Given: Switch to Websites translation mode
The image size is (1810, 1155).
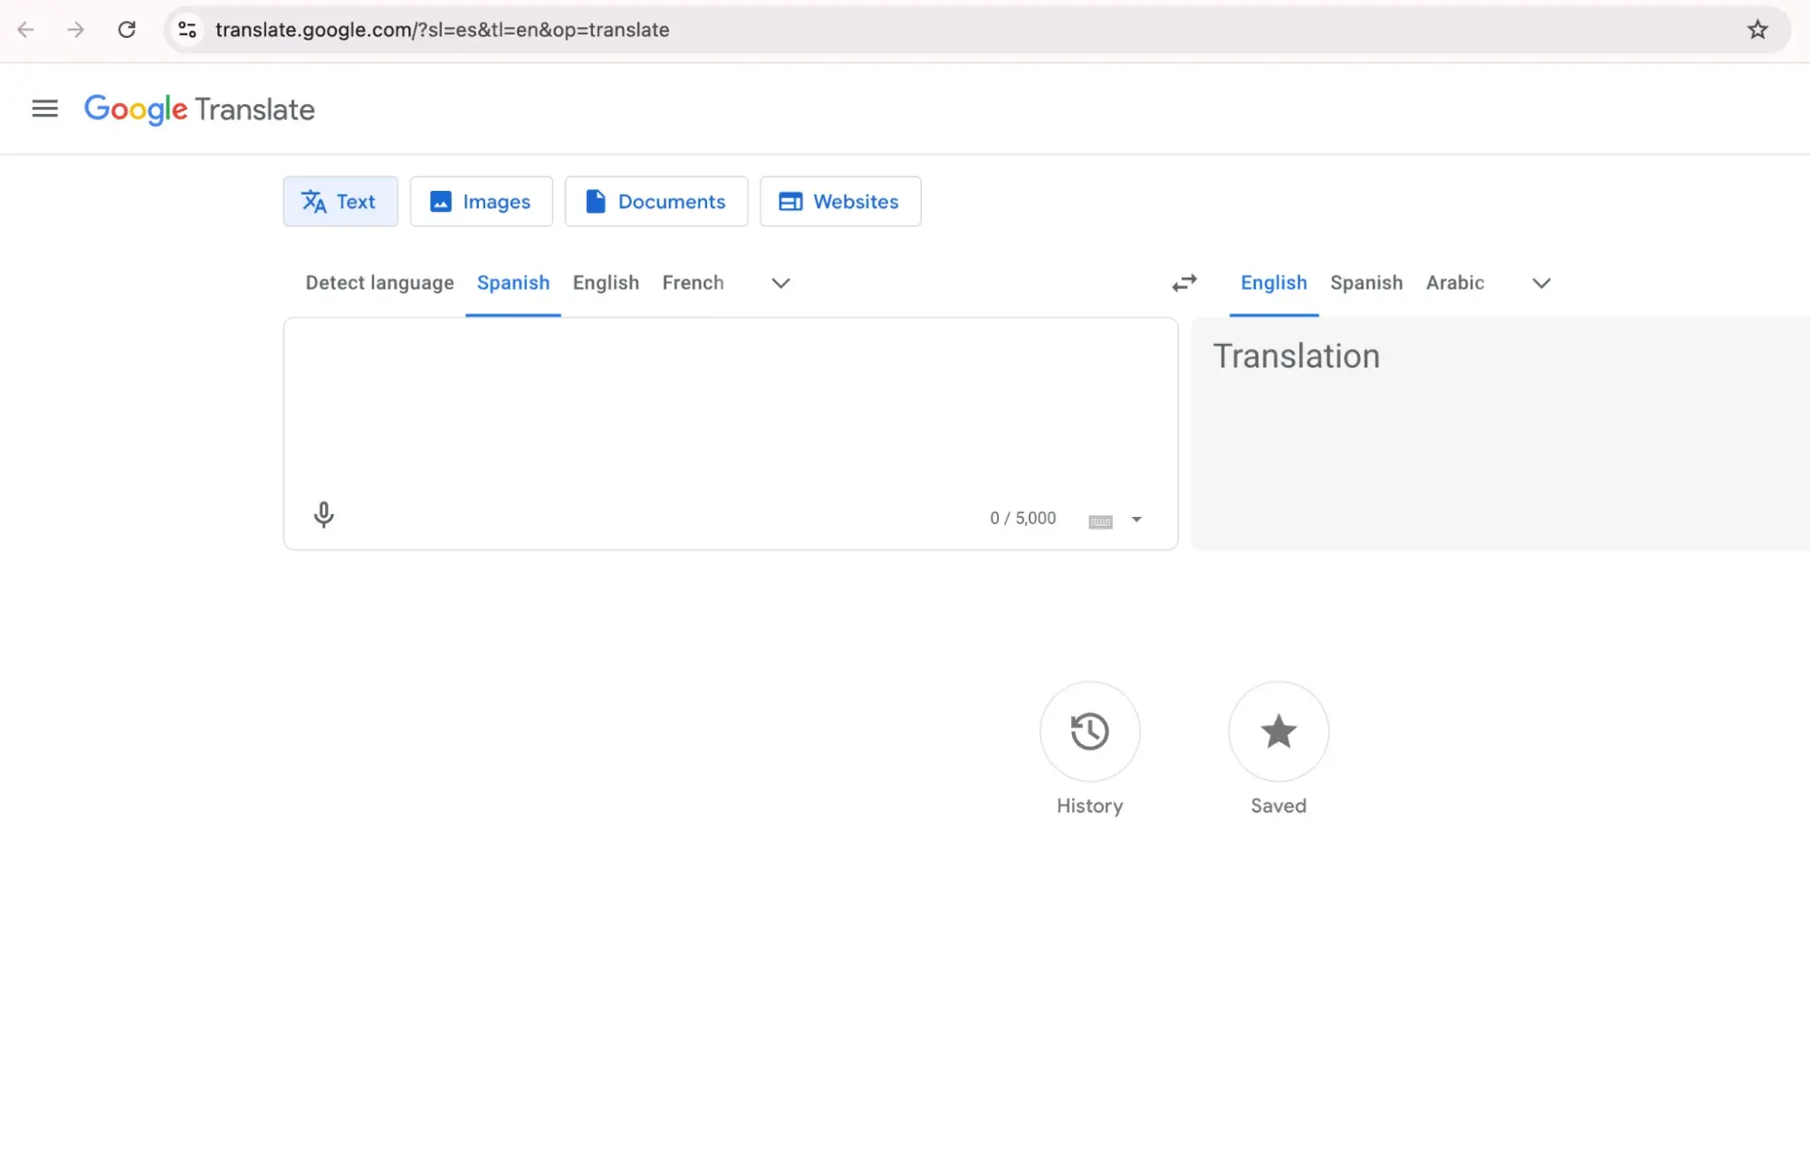Looking at the screenshot, I should pyautogui.click(x=840, y=201).
